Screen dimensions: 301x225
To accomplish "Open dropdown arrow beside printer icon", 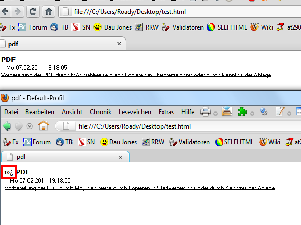I will click(x=216, y=114).
